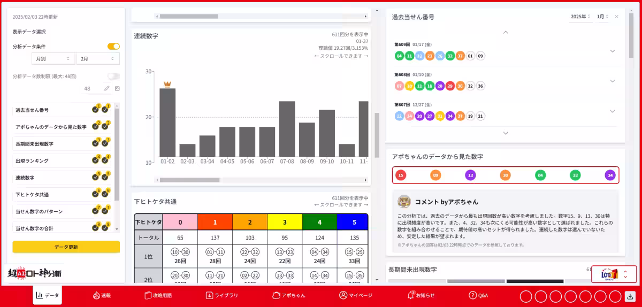Toggle second check of アポちゃんのデータから見た数字 row
The height and width of the screenshot is (307, 642).
pos(105,126)
